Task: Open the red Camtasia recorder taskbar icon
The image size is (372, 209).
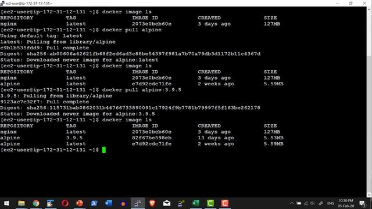Action: coord(225,203)
